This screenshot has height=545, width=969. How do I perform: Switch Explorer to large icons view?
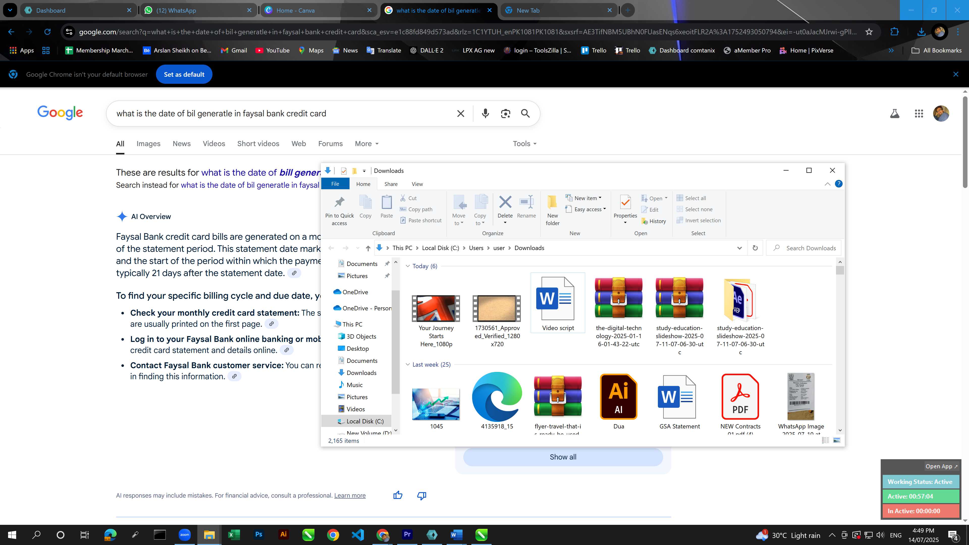coord(837,440)
